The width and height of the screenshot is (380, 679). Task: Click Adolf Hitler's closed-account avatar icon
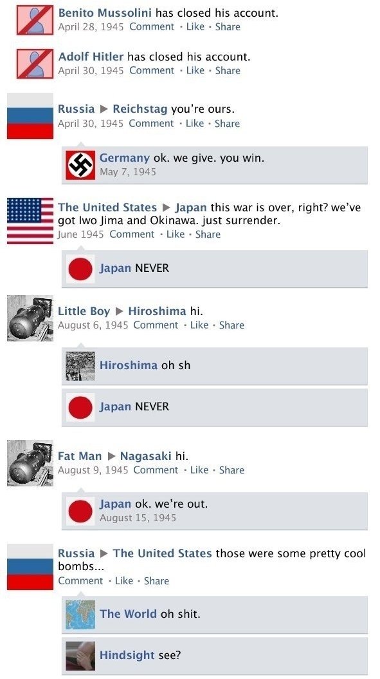35,64
